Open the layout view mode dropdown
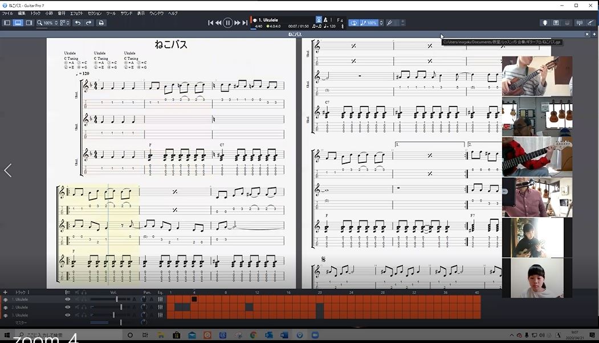The width and height of the screenshot is (599, 343). (x=65, y=23)
